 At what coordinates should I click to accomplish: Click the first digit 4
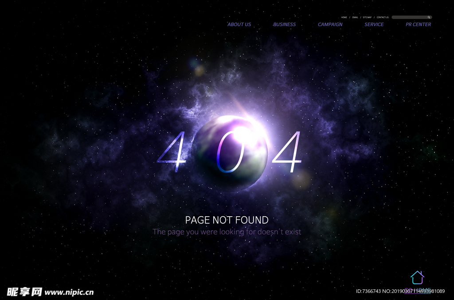click(x=172, y=152)
